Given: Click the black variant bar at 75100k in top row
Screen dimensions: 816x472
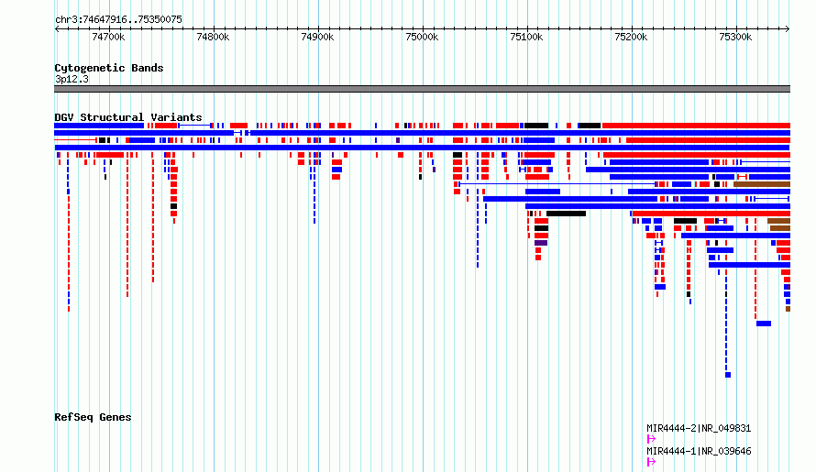Looking at the screenshot, I should coord(536,126).
